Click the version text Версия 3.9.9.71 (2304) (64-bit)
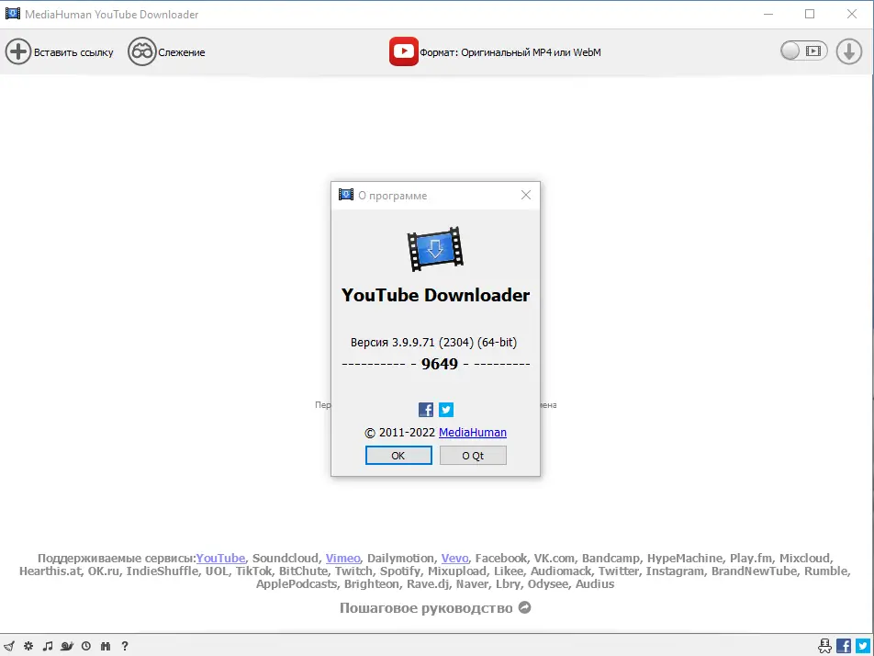This screenshot has height=656, width=874. coord(433,342)
